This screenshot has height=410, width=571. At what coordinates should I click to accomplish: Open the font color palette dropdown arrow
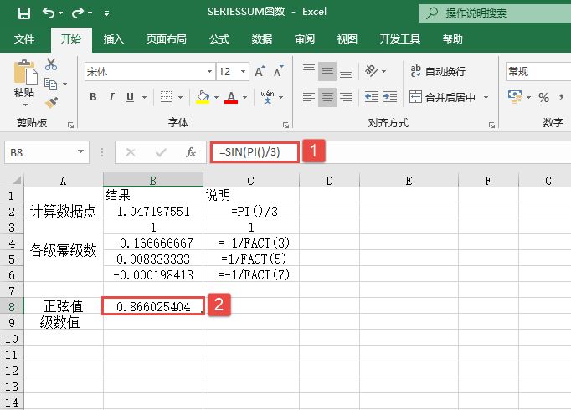point(244,97)
